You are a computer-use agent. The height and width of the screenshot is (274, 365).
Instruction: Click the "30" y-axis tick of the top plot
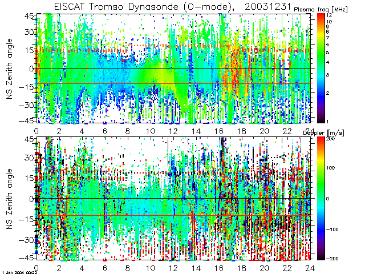coord(29,32)
